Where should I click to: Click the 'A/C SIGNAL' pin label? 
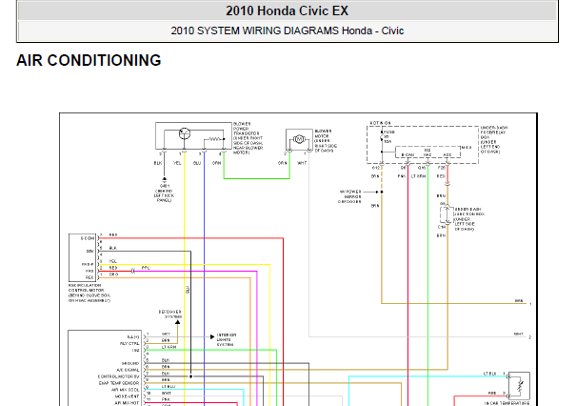tap(128, 370)
